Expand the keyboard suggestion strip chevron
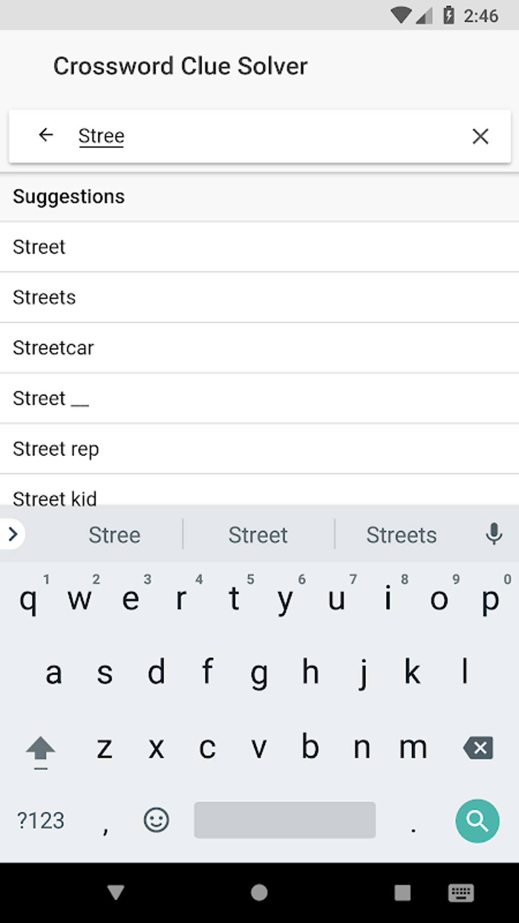Image resolution: width=519 pixels, height=923 pixels. coord(13,534)
